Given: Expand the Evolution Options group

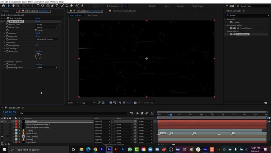Looking at the screenshot, I should point(5,62).
